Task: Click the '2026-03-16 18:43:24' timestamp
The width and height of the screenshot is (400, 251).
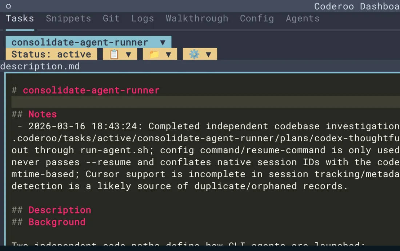Action: pyautogui.click(x=83, y=126)
